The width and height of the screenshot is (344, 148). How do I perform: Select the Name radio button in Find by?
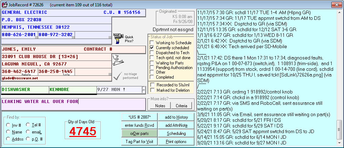coord(8,132)
